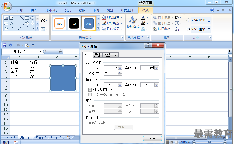Click the dialog height input field
This screenshot has width=234, height=144.
111,68
